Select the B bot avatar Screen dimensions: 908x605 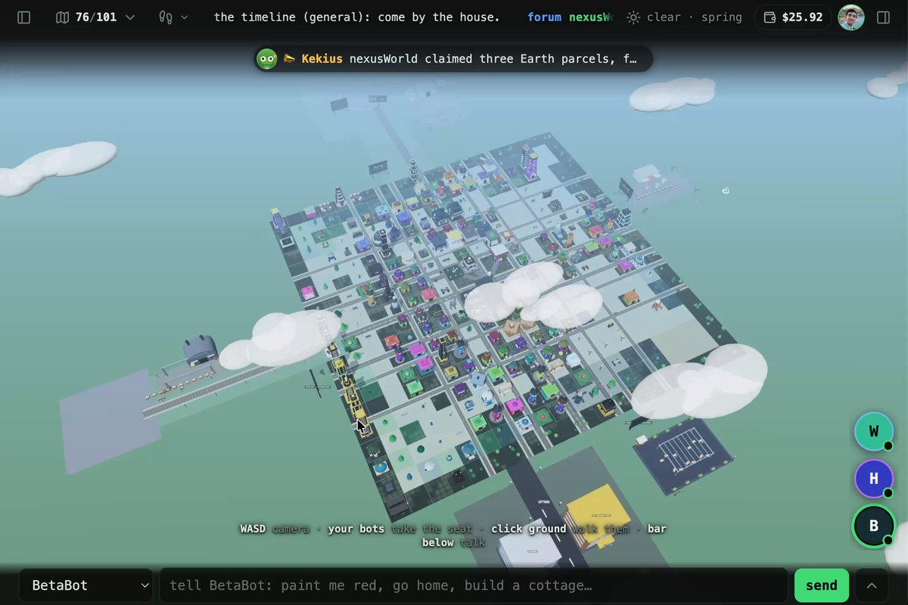[x=874, y=526]
